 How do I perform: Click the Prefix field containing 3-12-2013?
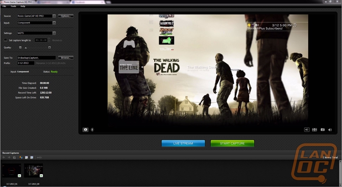[x=26, y=63]
